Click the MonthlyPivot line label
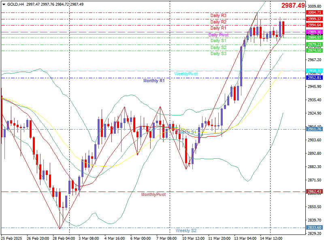 [153, 194]
